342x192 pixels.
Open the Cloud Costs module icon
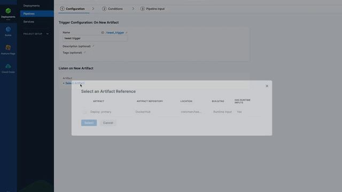click(x=8, y=66)
